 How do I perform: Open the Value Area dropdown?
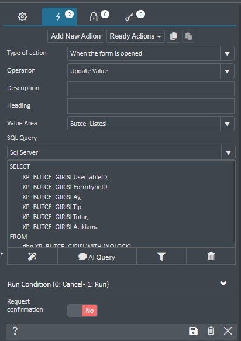(227, 124)
